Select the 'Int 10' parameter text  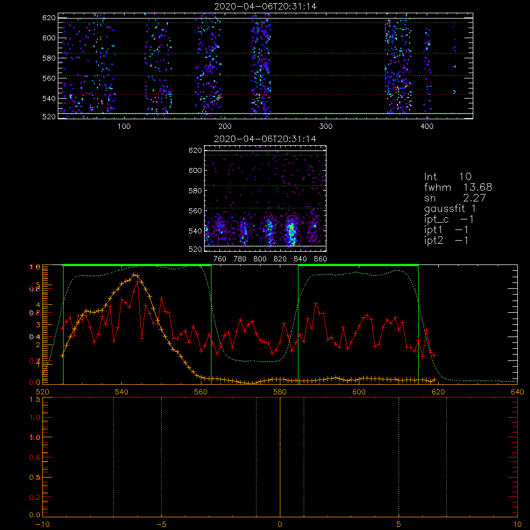[x=447, y=176]
